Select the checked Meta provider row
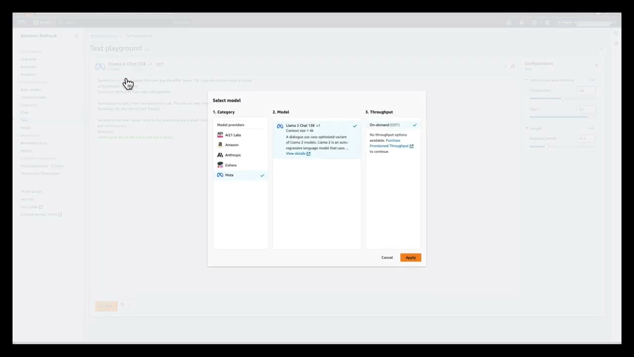The image size is (634, 357). click(240, 175)
